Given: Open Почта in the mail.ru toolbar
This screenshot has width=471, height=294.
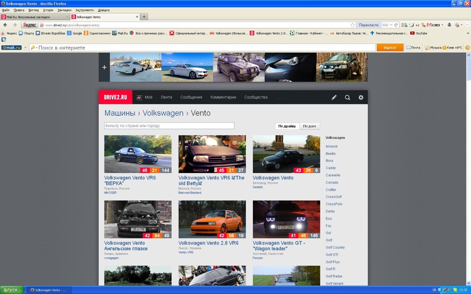Looking at the screenshot, I should pyautogui.click(x=413, y=48).
